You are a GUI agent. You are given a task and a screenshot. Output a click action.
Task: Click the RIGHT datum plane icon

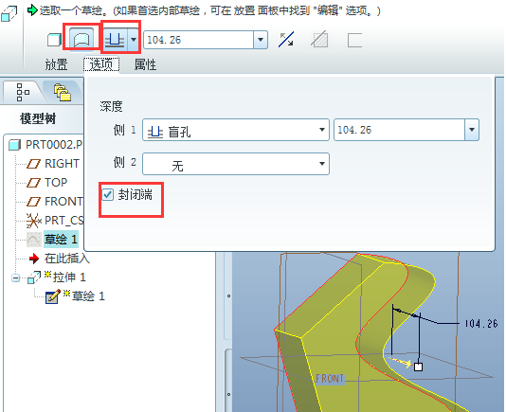pos(33,164)
